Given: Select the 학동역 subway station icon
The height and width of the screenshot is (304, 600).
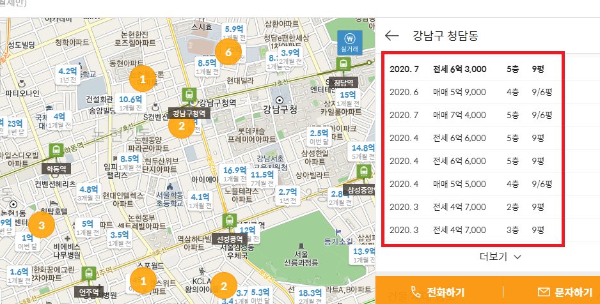Looking at the screenshot, I should click(57, 151).
